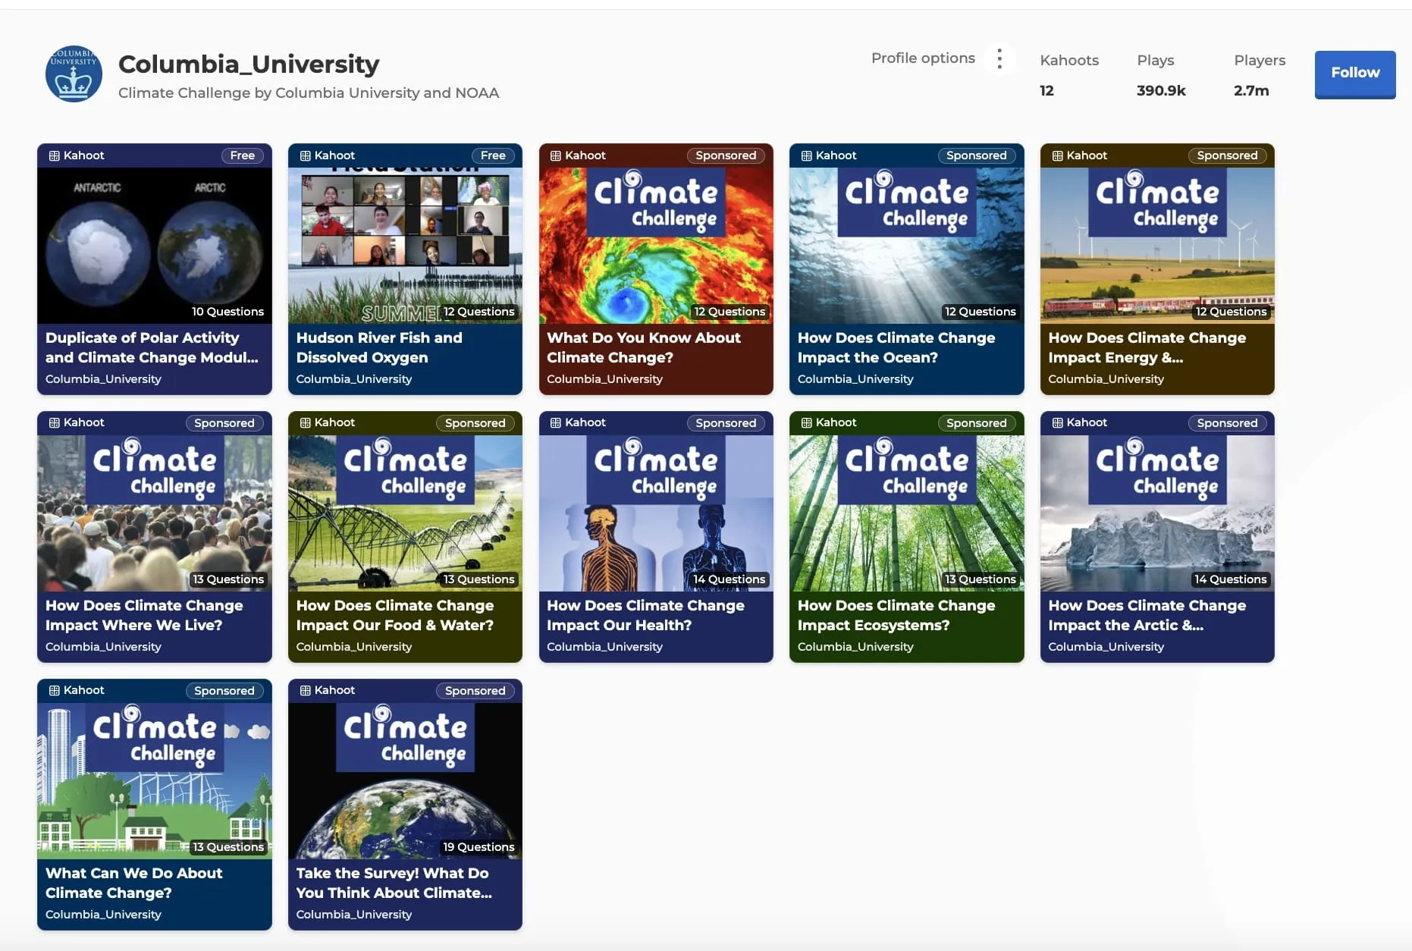
Task: Click the Sponsored badge on Impact the Ocean card
Action: (977, 155)
